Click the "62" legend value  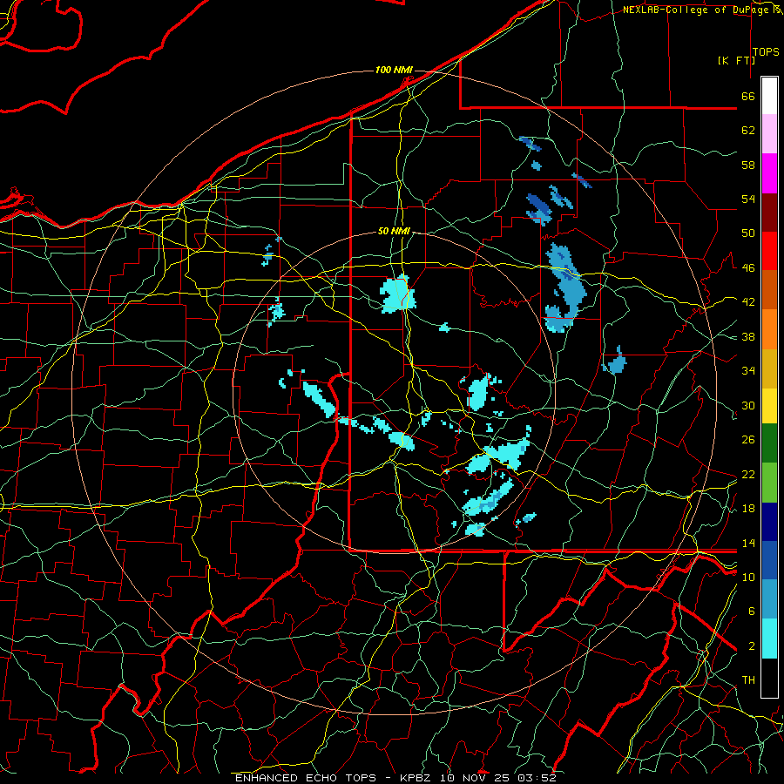(x=748, y=131)
